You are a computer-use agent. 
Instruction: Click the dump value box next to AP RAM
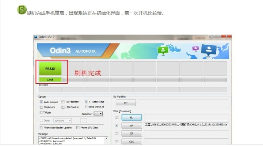pyautogui.click(x=84, y=120)
